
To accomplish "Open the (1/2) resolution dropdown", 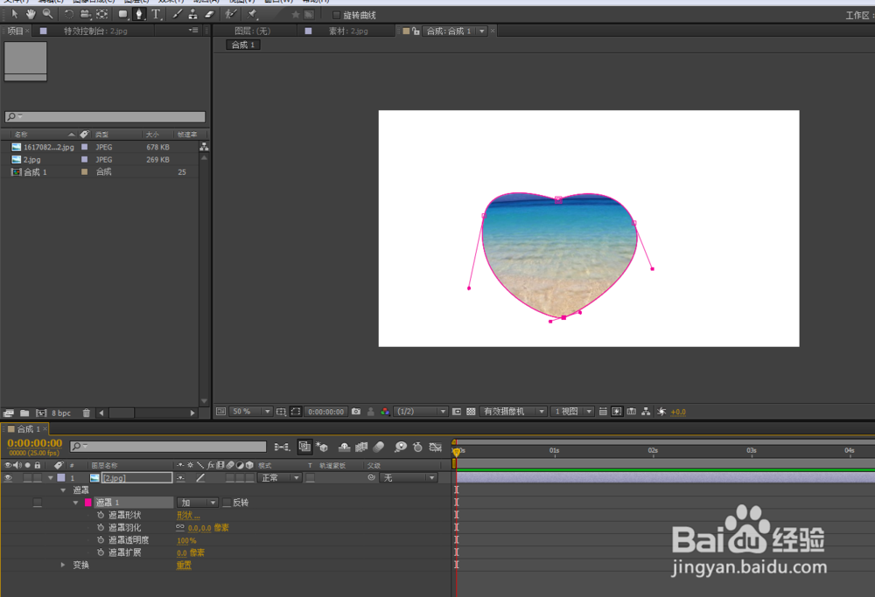I will [x=422, y=412].
